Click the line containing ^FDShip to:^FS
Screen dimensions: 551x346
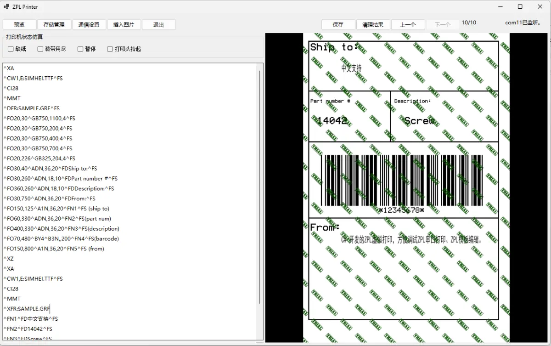(50, 169)
